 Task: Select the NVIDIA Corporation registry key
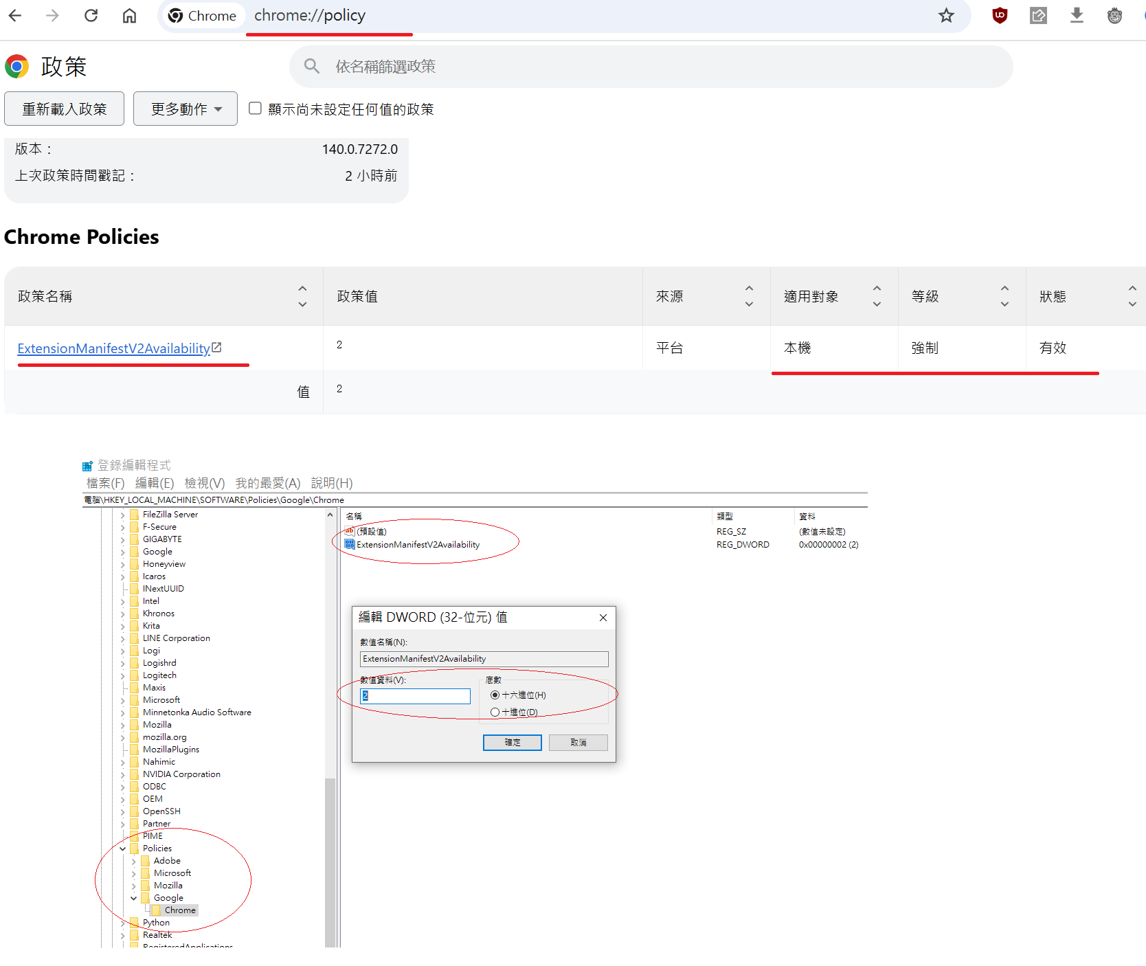pyautogui.click(x=181, y=774)
